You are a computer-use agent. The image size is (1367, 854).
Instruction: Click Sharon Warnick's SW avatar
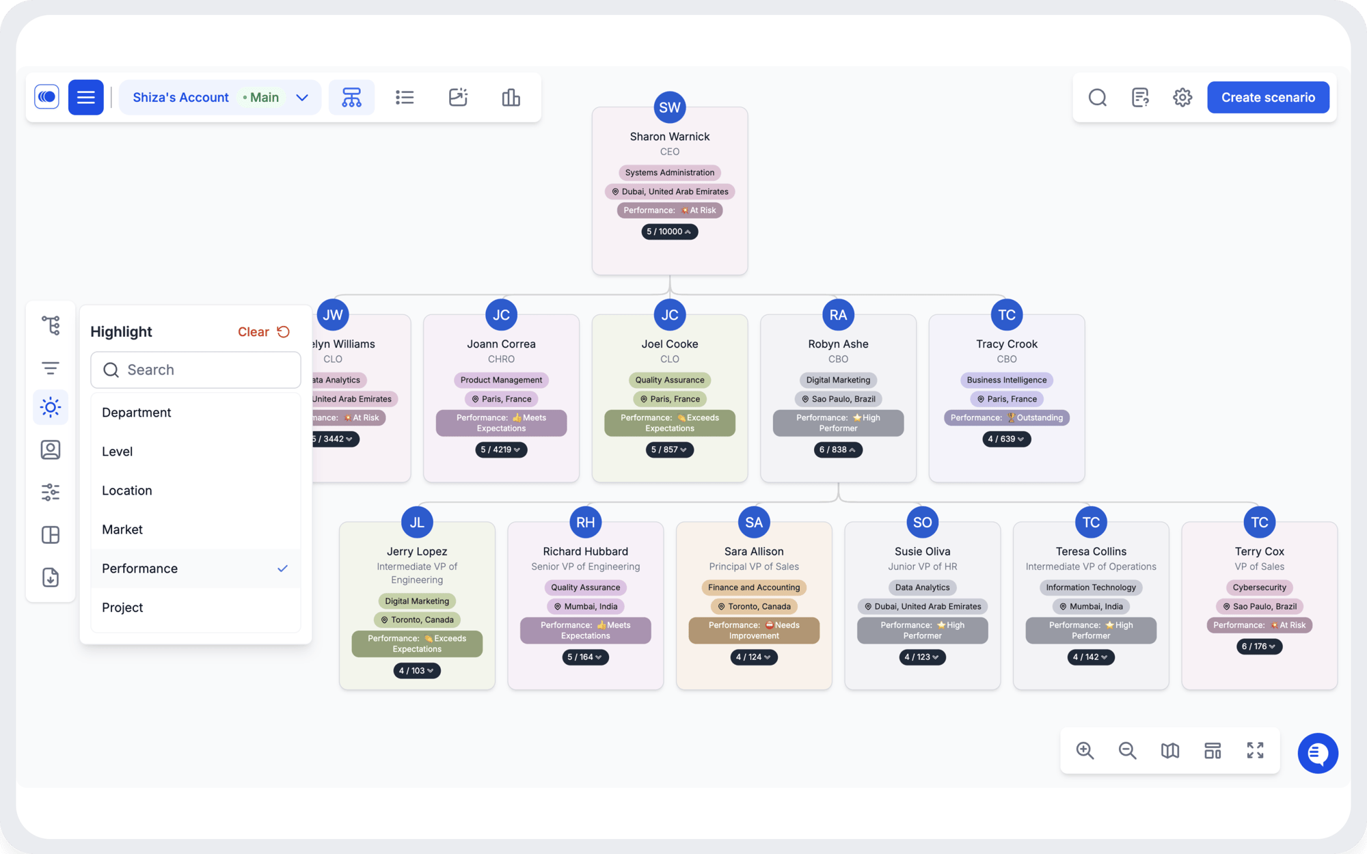click(669, 107)
